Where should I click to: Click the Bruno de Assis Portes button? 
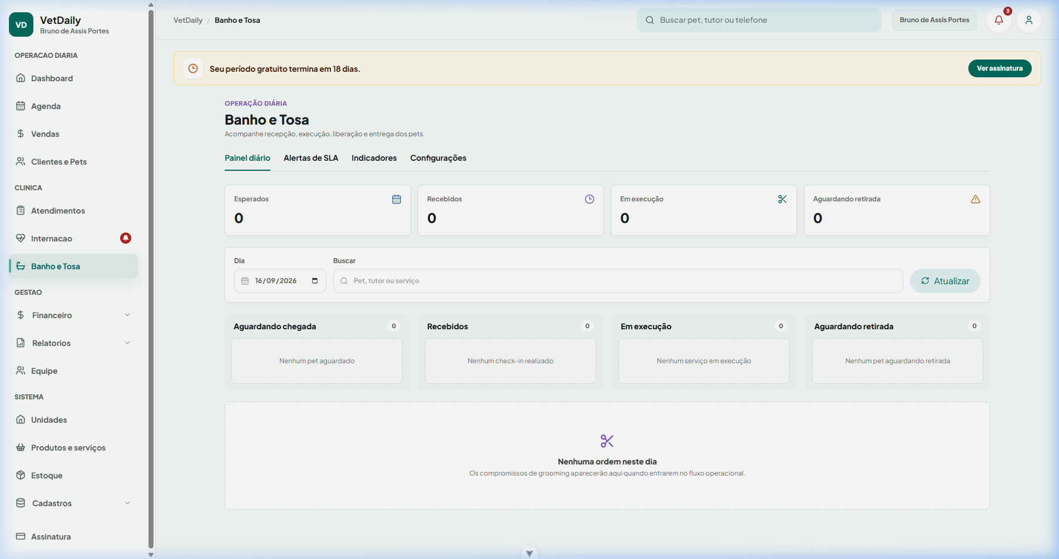click(934, 20)
